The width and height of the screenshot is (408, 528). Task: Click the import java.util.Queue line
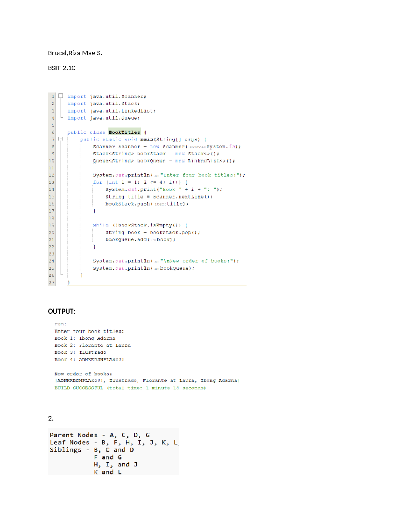(x=103, y=118)
